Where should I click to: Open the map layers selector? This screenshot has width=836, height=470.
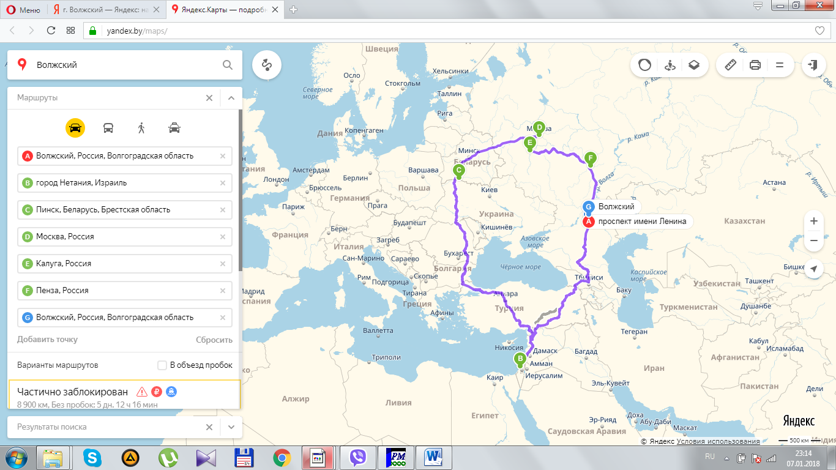(x=693, y=65)
